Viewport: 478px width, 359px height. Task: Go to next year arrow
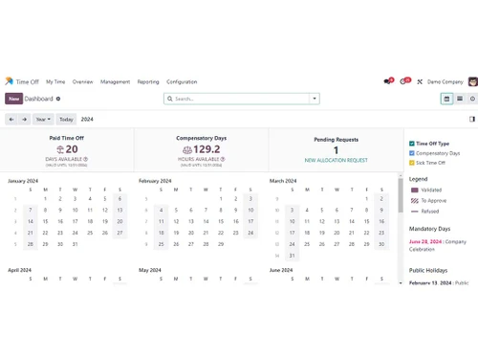[25, 120]
